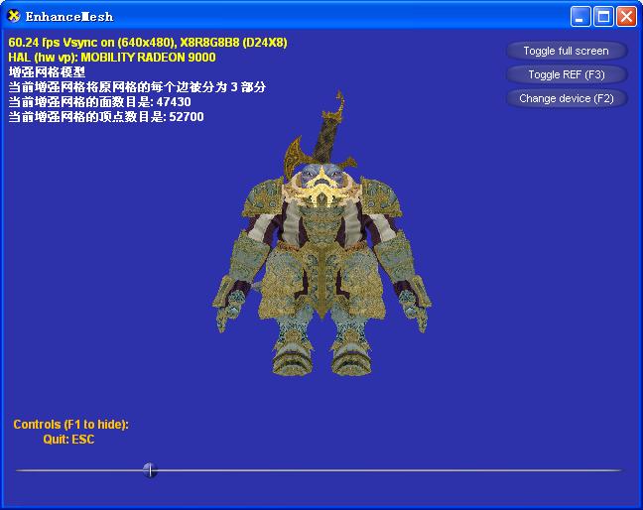Click the Quit: ESC text
This screenshot has width=643, height=510.
pyautogui.click(x=68, y=439)
